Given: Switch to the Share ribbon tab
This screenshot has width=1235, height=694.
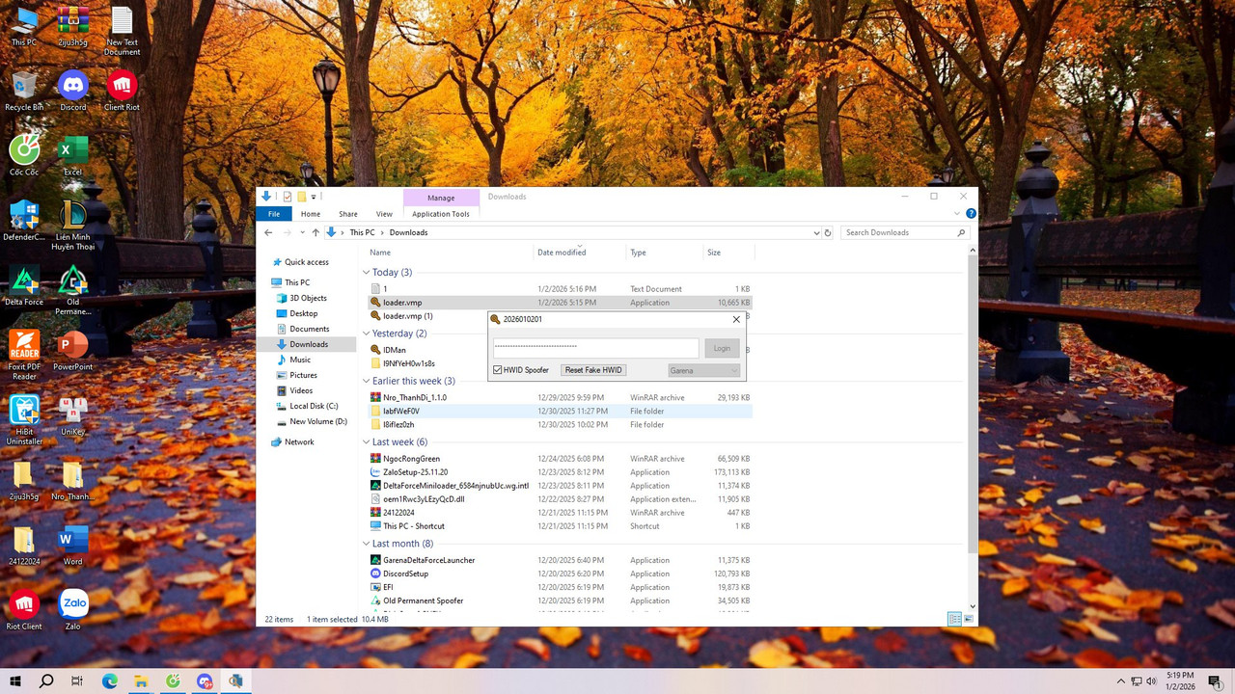Looking at the screenshot, I should tap(348, 214).
